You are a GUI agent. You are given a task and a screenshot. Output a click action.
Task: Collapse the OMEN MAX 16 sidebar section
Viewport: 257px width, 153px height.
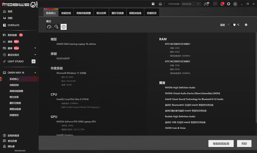(35, 73)
